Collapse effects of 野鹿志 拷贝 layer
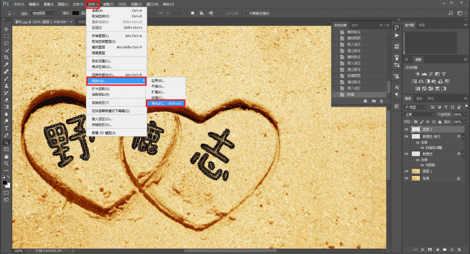 463,137
